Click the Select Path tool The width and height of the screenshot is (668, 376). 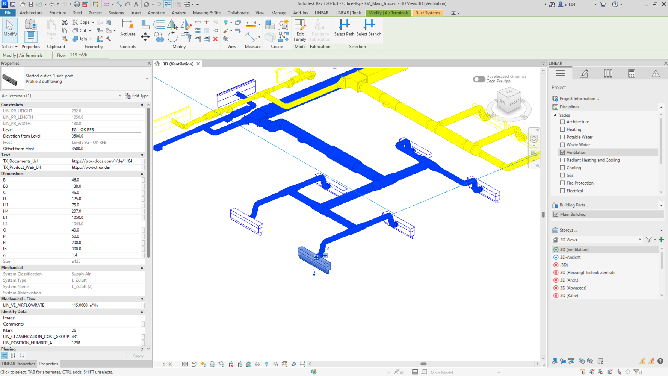coord(344,28)
